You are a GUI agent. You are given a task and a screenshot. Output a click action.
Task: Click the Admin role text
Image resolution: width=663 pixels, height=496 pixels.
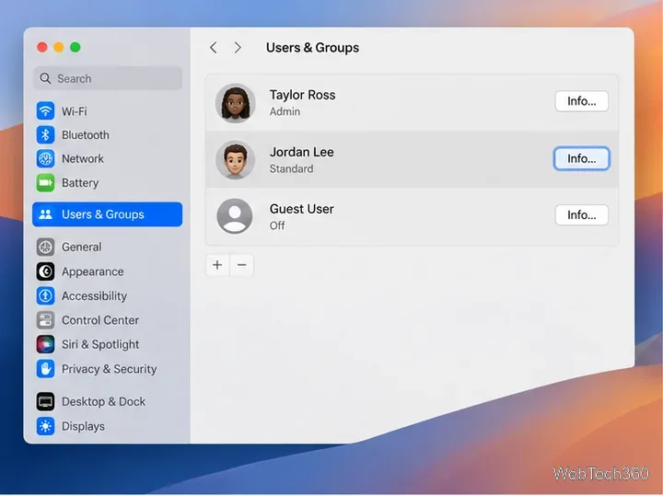285,112
